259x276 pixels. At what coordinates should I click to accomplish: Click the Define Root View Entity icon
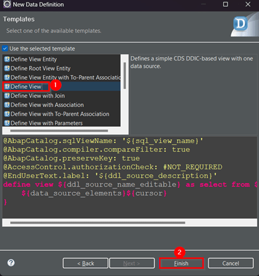pos(7,68)
